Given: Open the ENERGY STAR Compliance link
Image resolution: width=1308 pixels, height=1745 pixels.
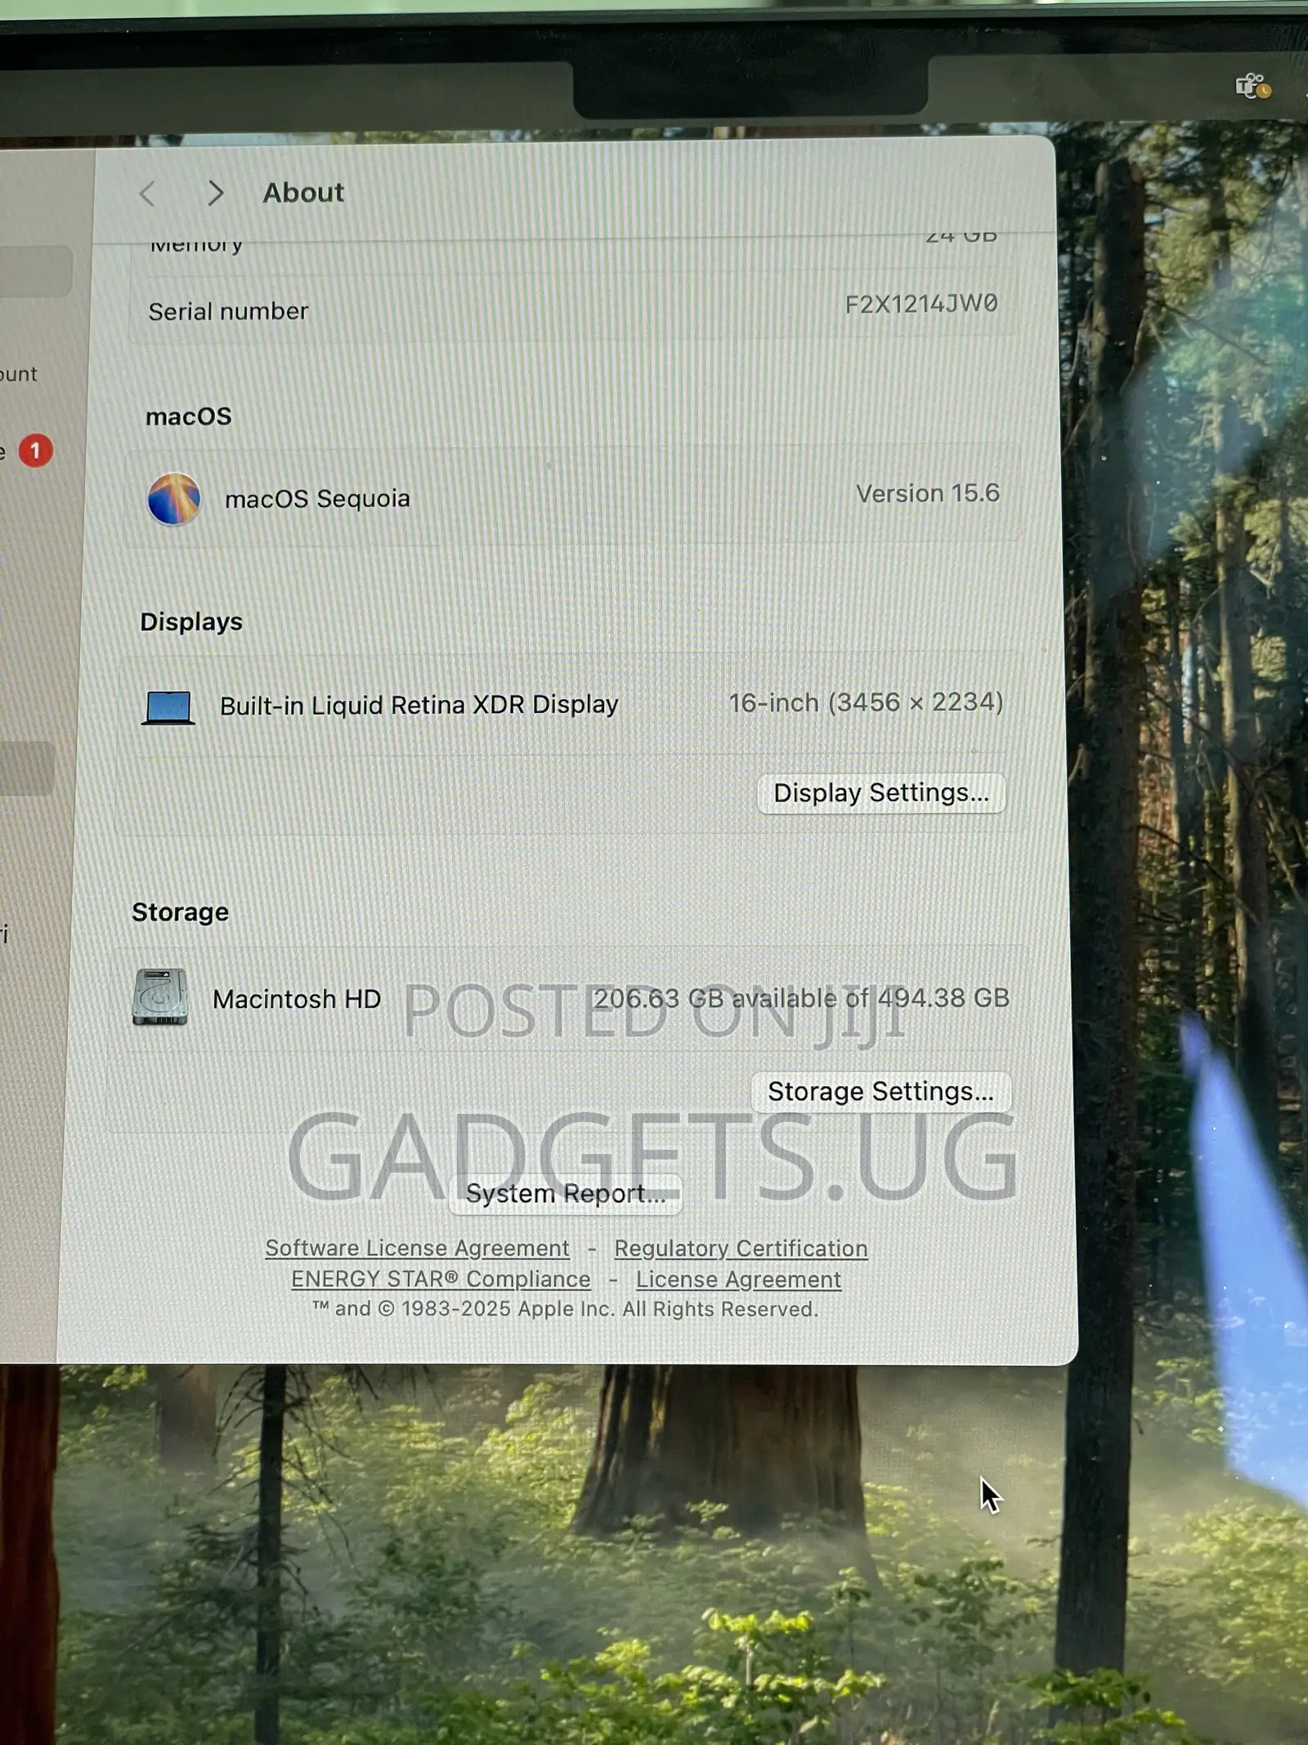Looking at the screenshot, I should (x=441, y=1279).
